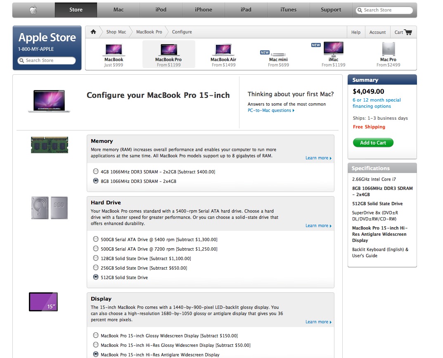
Task: Click the home icon in breadcrumb
Action: [93, 32]
